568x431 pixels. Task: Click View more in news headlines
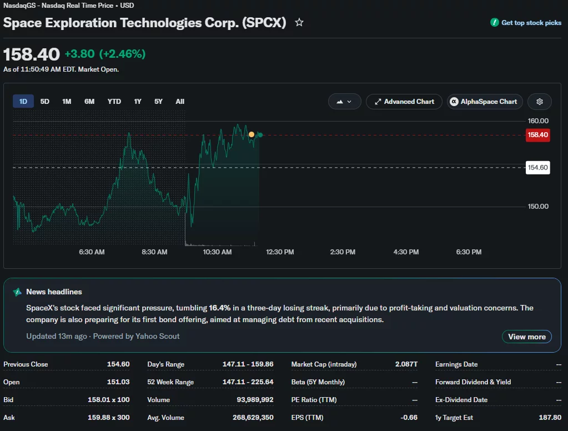click(527, 337)
